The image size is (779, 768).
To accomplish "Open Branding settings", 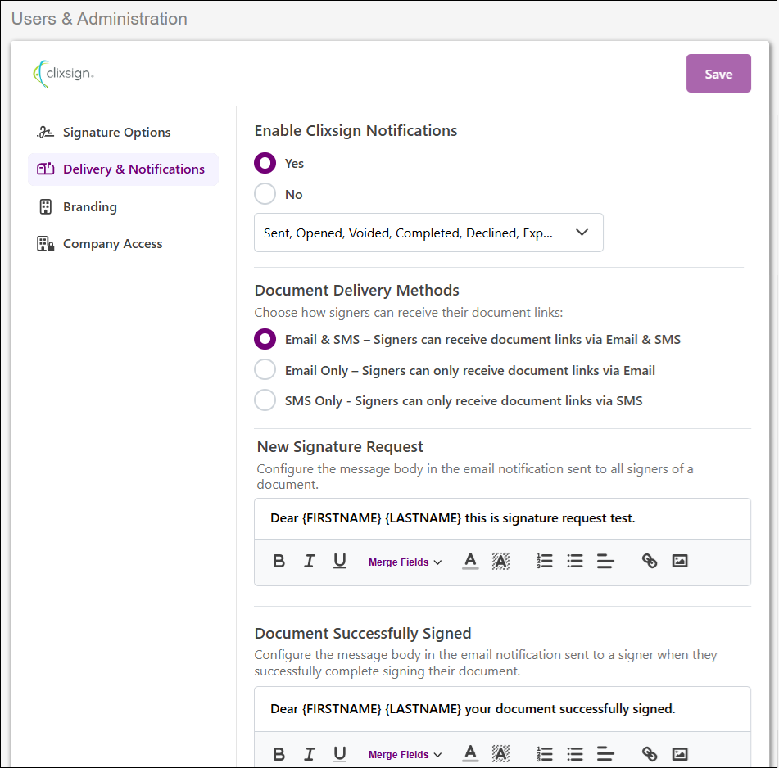I will [x=123, y=206].
